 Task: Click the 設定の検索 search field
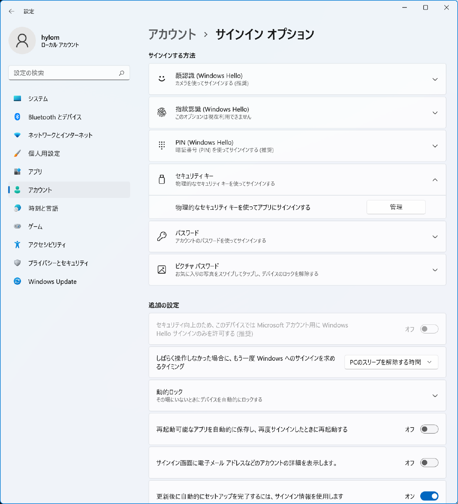tap(65, 73)
